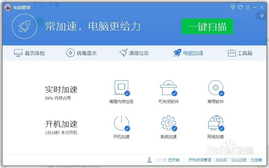
Task: Close the 电脑管家 window
Action: coord(262,7)
